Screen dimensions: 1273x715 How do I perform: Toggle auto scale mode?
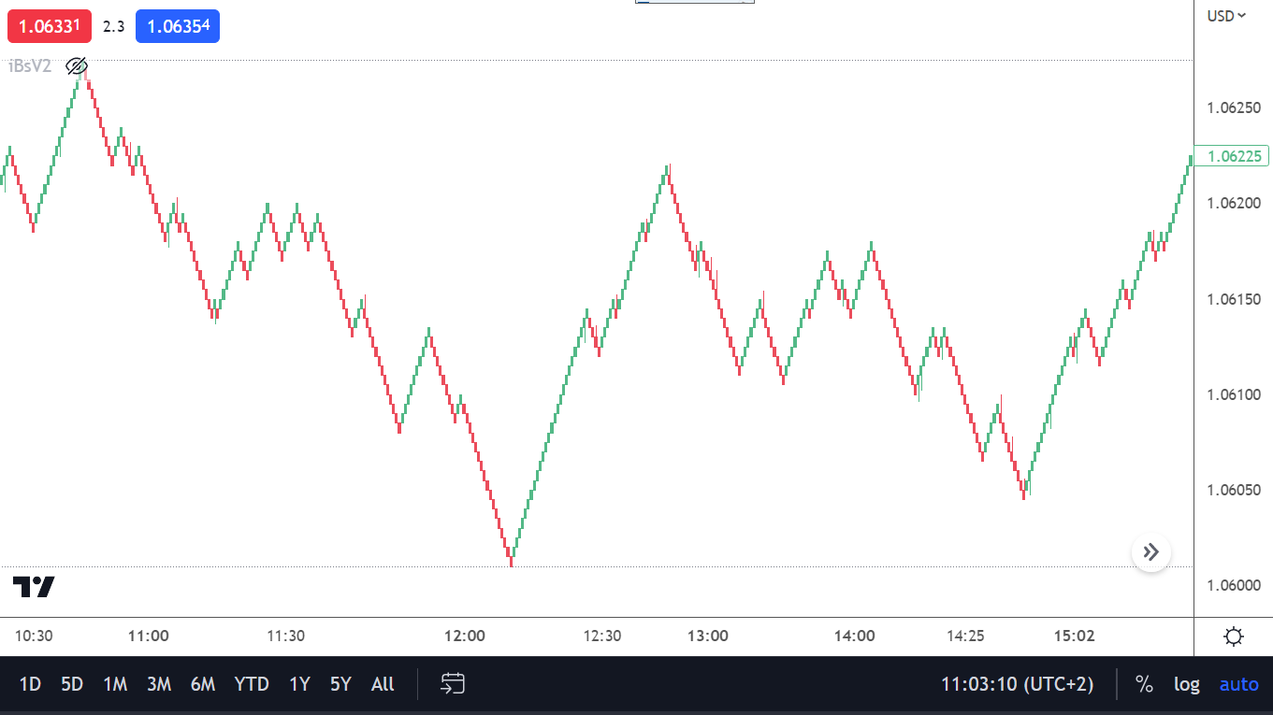[x=1238, y=684]
